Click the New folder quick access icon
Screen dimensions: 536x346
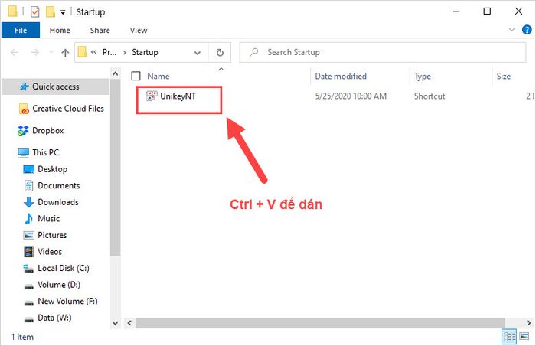click(51, 11)
